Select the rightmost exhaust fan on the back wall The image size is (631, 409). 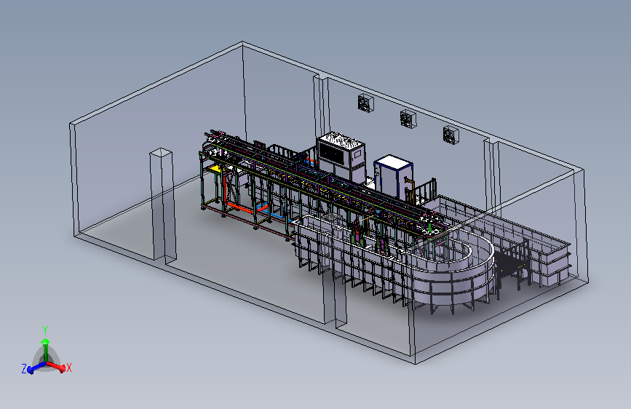tap(451, 135)
